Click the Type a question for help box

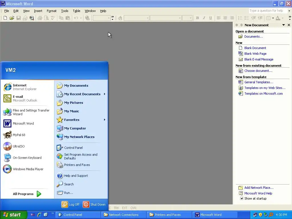pyautogui.click(x=268, y=11)
